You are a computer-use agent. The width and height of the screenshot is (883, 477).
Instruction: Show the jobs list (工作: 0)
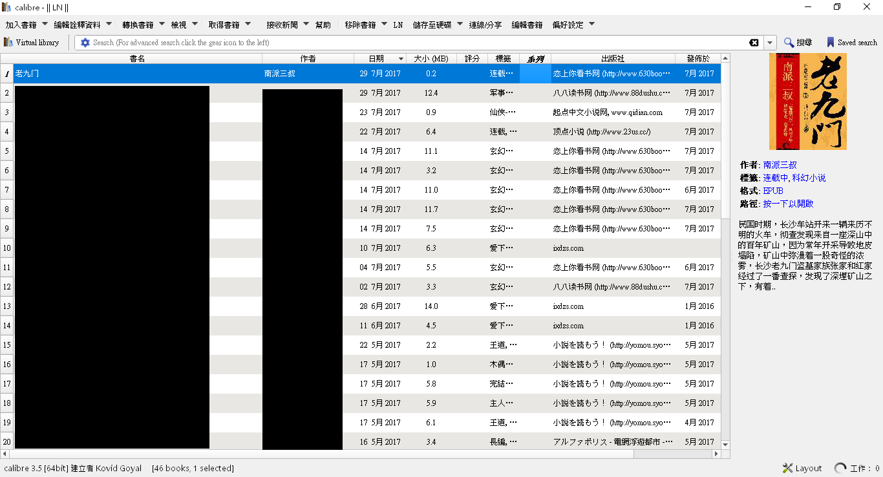(x=857, y=468)
